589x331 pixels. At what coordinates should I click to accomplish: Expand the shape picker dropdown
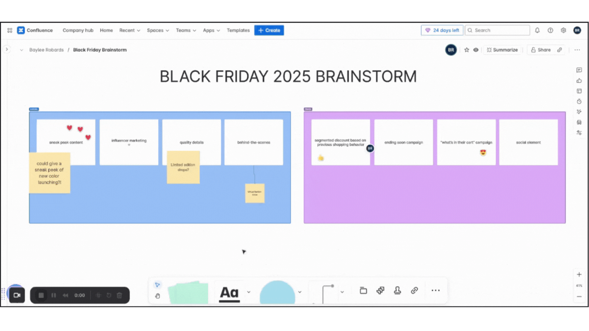point(299,292)
